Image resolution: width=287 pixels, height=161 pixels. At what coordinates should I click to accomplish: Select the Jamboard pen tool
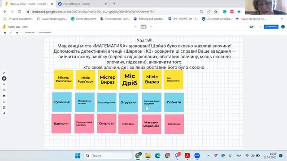[4, 72]
